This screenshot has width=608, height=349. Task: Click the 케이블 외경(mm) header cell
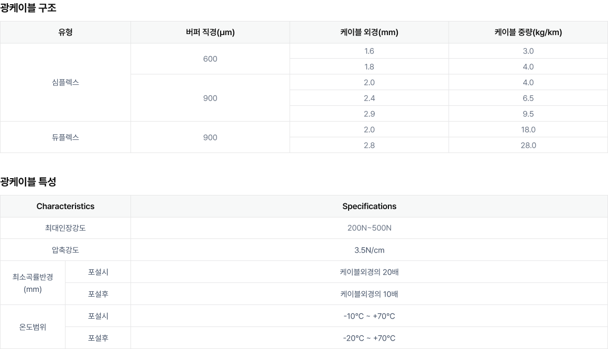369,32
